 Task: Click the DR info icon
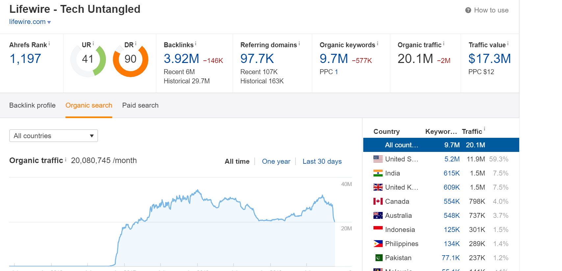[136, 43]
